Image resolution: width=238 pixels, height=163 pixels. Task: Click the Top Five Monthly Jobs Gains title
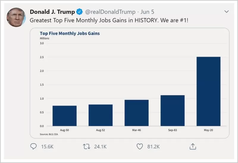70,33
